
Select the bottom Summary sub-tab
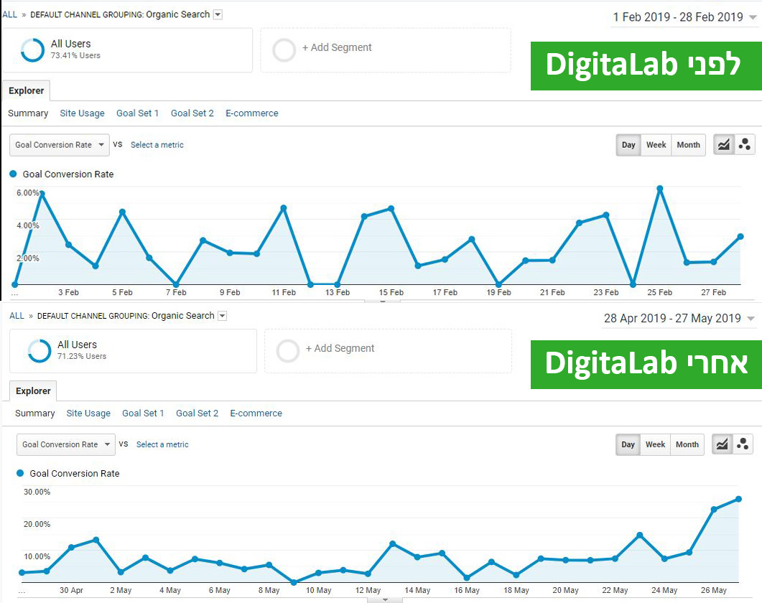pos(35,413)
